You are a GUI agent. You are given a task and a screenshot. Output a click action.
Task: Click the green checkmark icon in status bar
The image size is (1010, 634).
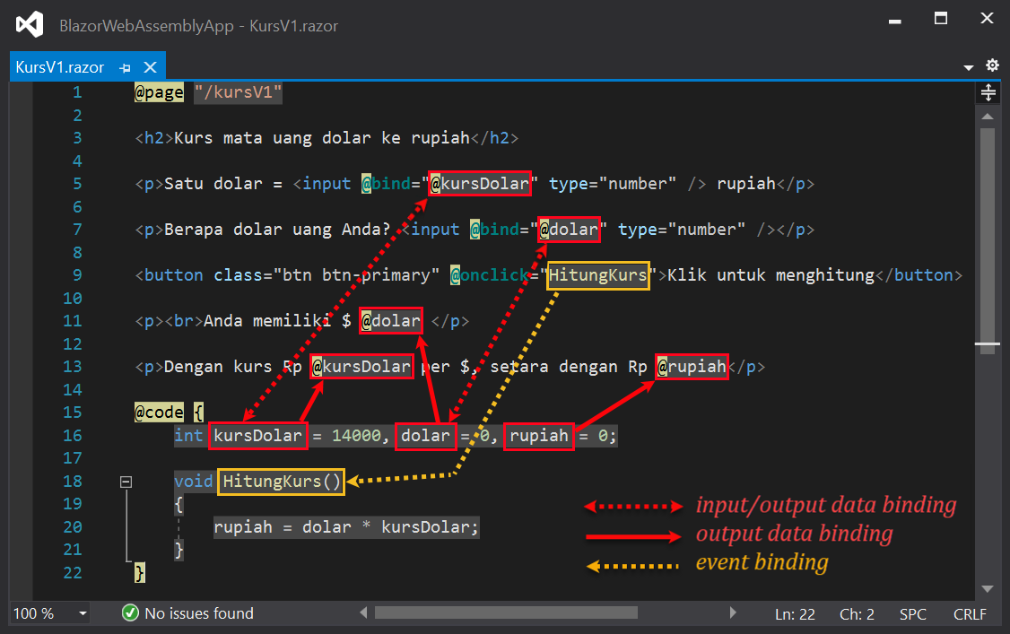[131, 613]
